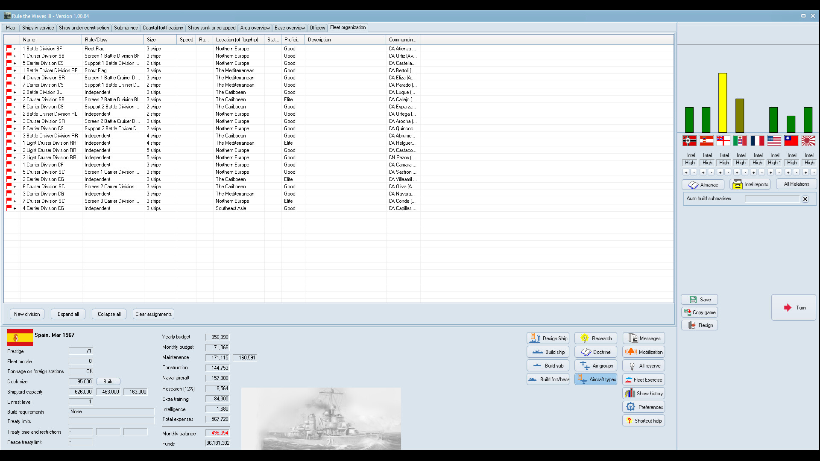
Task: Open the Research screen via lightbulb icon
Action: point(595,338)
